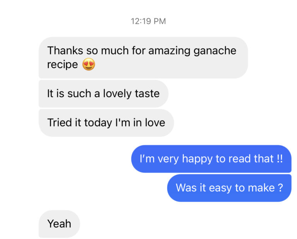Tap the "Yeah" reply bubble
Image resolution: width=297 pixels, height=239 pixels.
(x=59, y=224)
